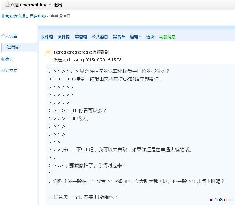Viewport: 235px width, 205px height.
Task: Switch to the 发件箱 outbox tab
Action: click(64, 37)
